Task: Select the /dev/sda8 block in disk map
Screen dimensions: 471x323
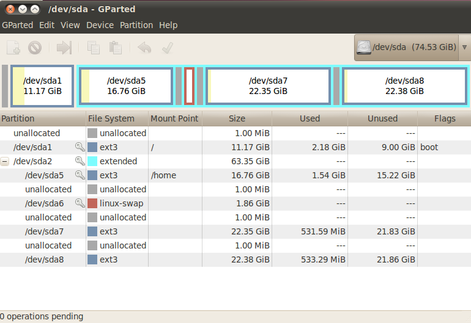Action: (x=404, y=86)
